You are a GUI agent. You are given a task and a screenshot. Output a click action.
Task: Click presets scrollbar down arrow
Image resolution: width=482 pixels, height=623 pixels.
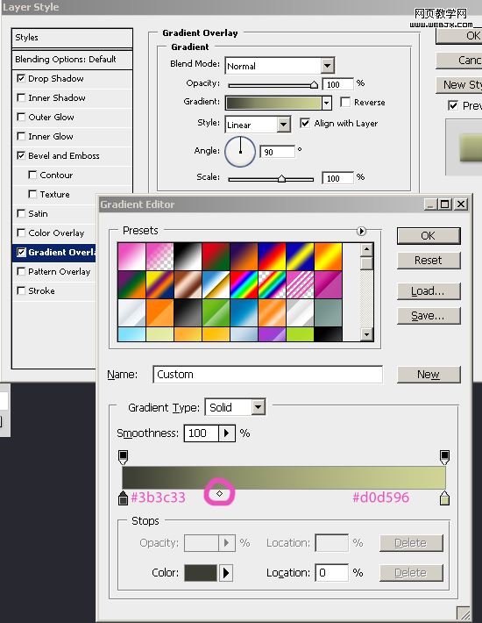point(366,334)
